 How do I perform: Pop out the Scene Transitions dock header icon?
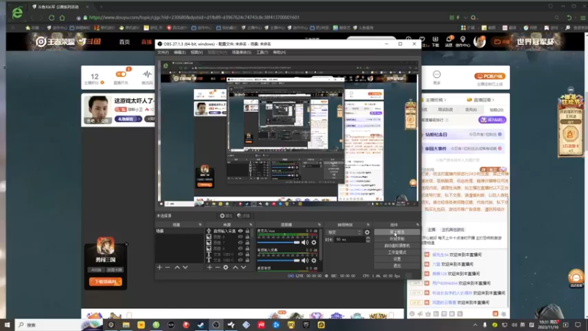[x=368, y=225]
